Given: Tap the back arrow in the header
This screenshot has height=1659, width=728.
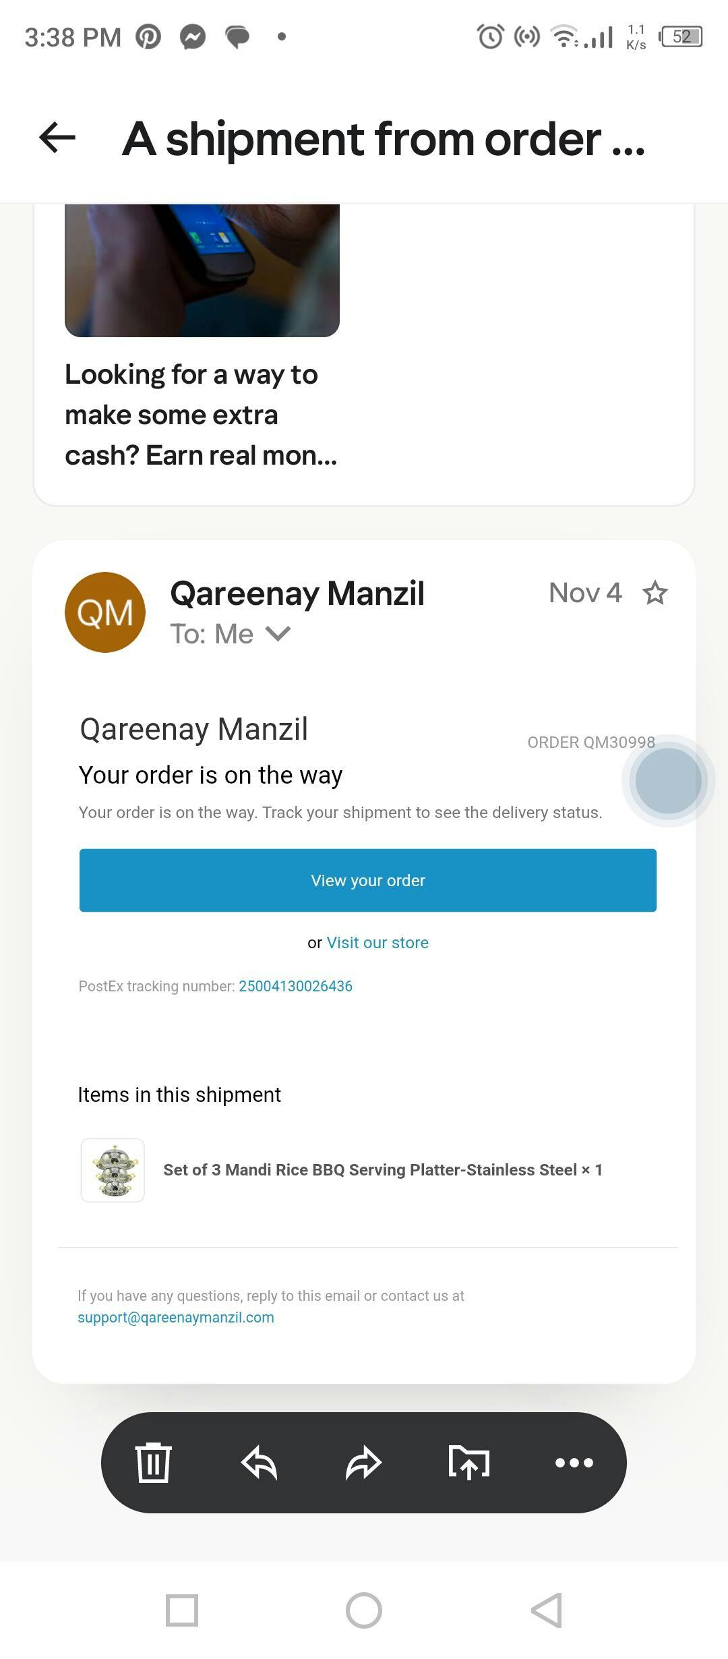Looking at the screenshot, I should tap(57, 138).
